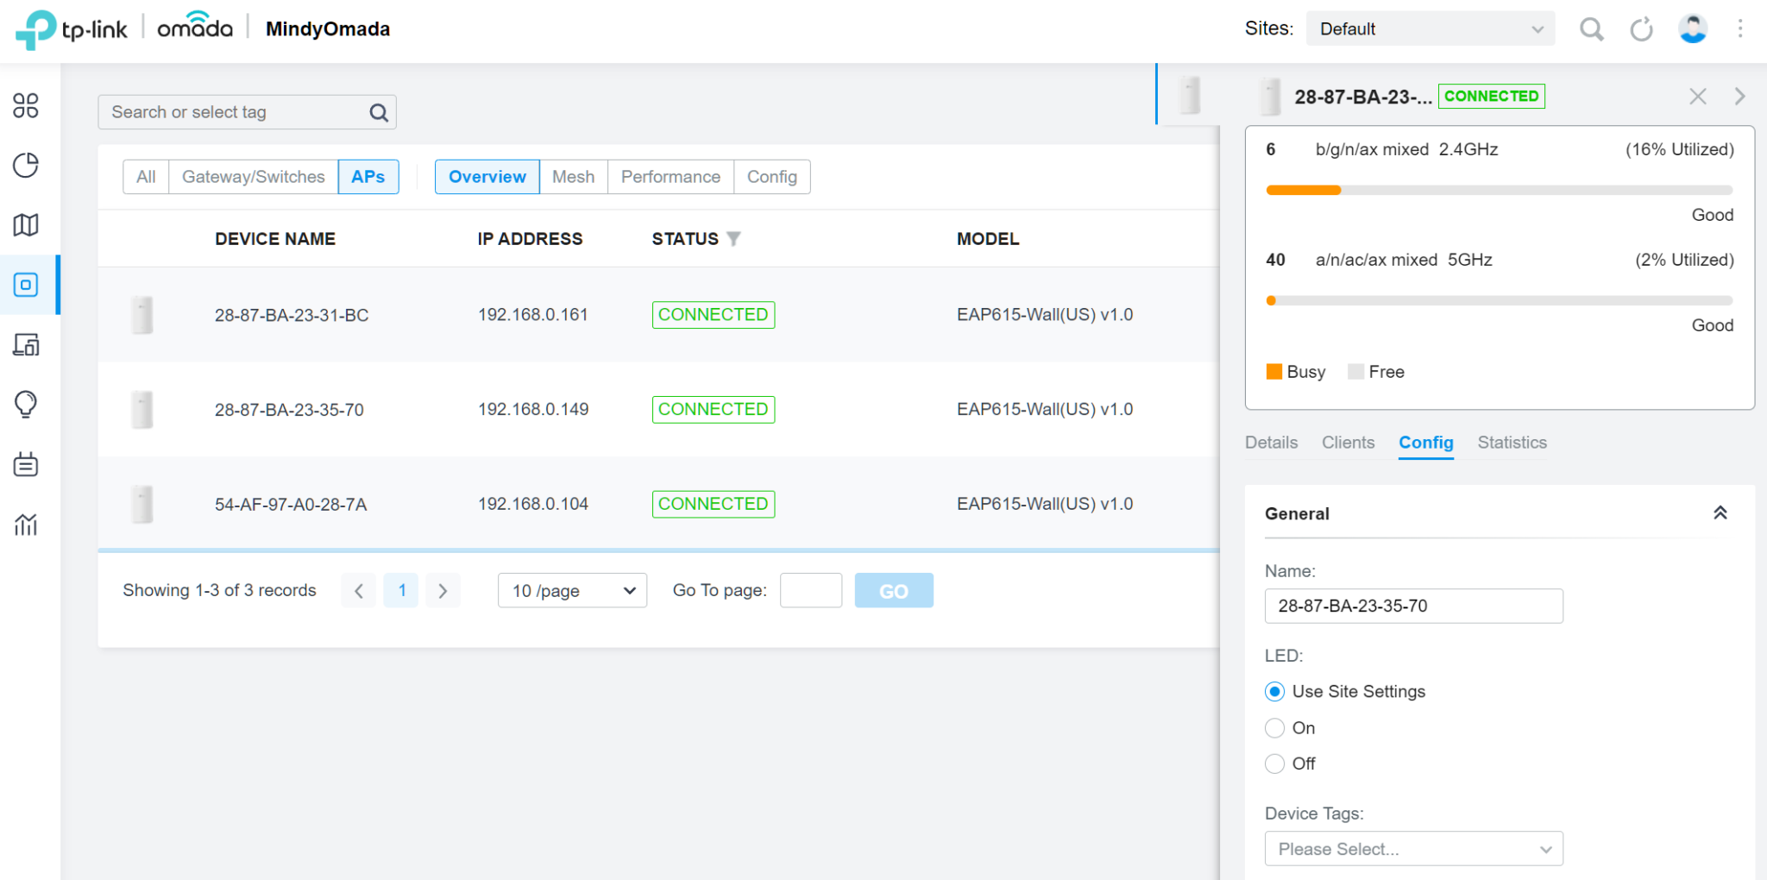The width and height of the screenshot is (1767, 880).
Task: Refresh the page using the reload icon
Action: pyautogui.click(x=1641, y=28)
